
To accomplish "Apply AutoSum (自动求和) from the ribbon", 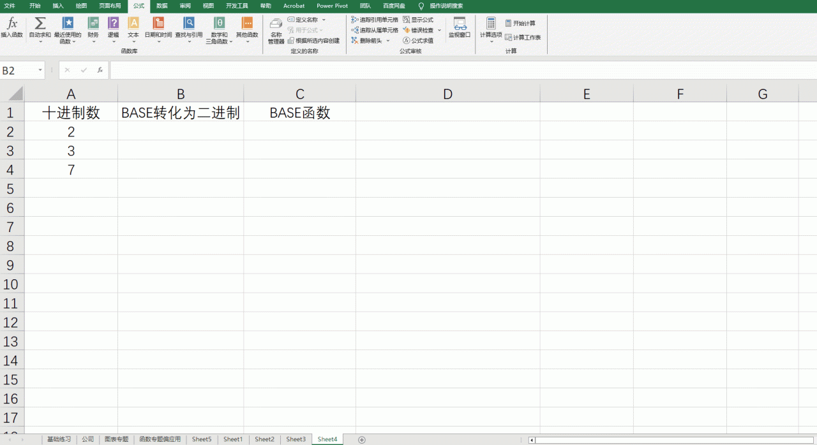I will click(40, 29).
